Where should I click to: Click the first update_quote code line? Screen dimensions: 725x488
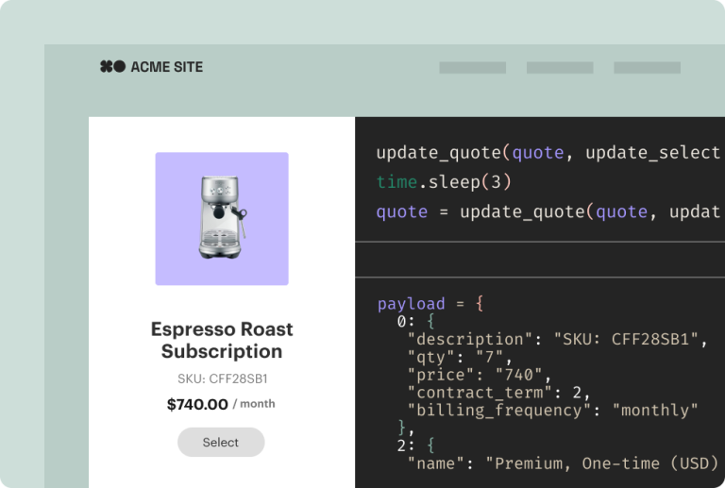tap(548, 153)
